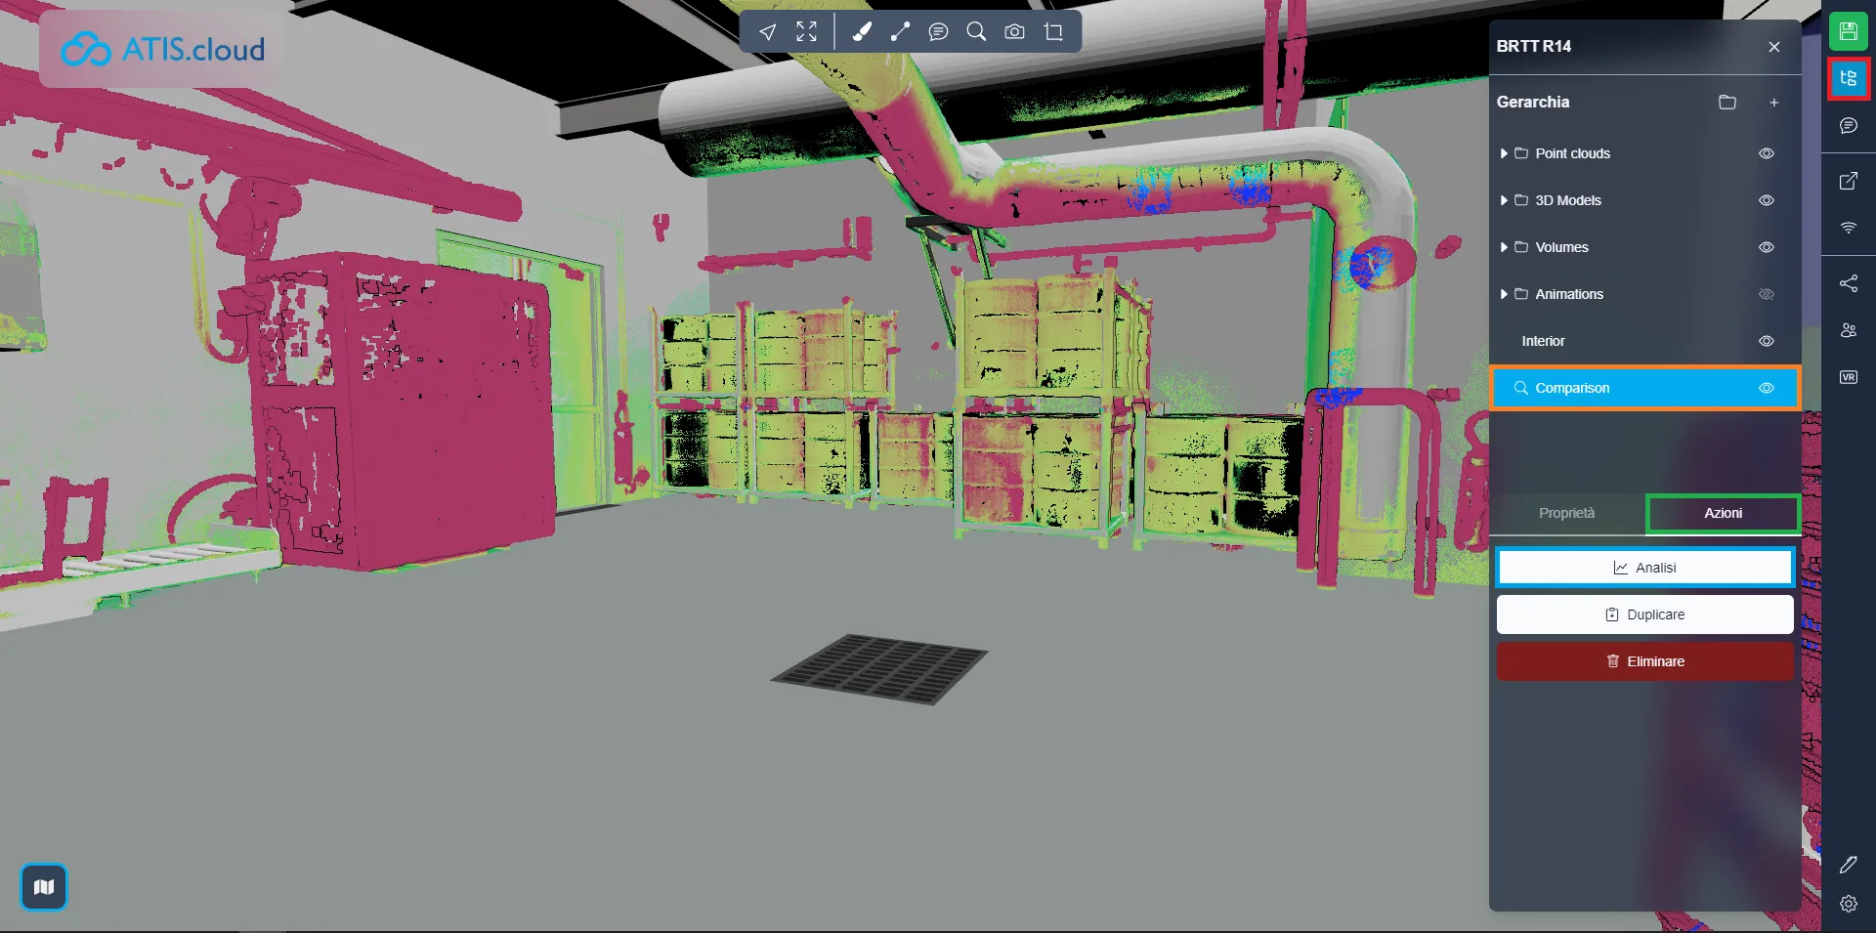Enter VR mode icon

point(1848,377)
